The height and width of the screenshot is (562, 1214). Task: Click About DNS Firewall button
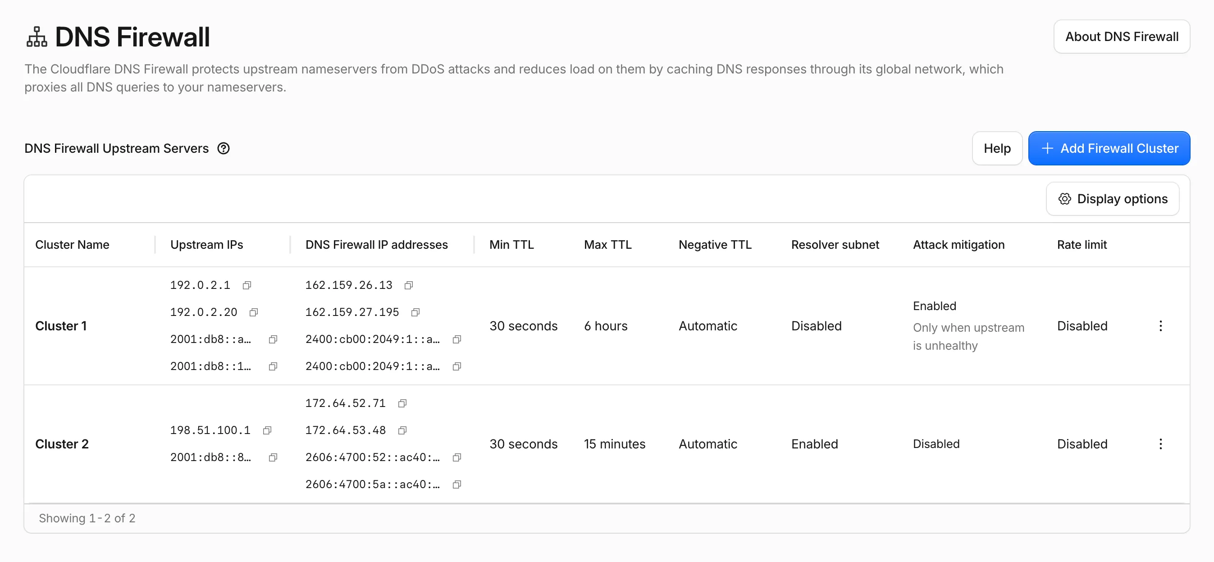(1122, 37)
